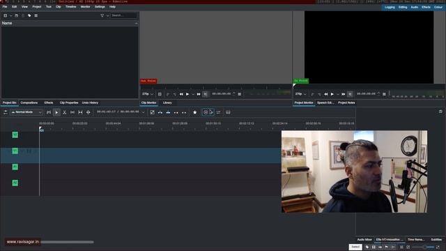Open the Normal Mode edit mode dropdown

(x=26, y=112)
